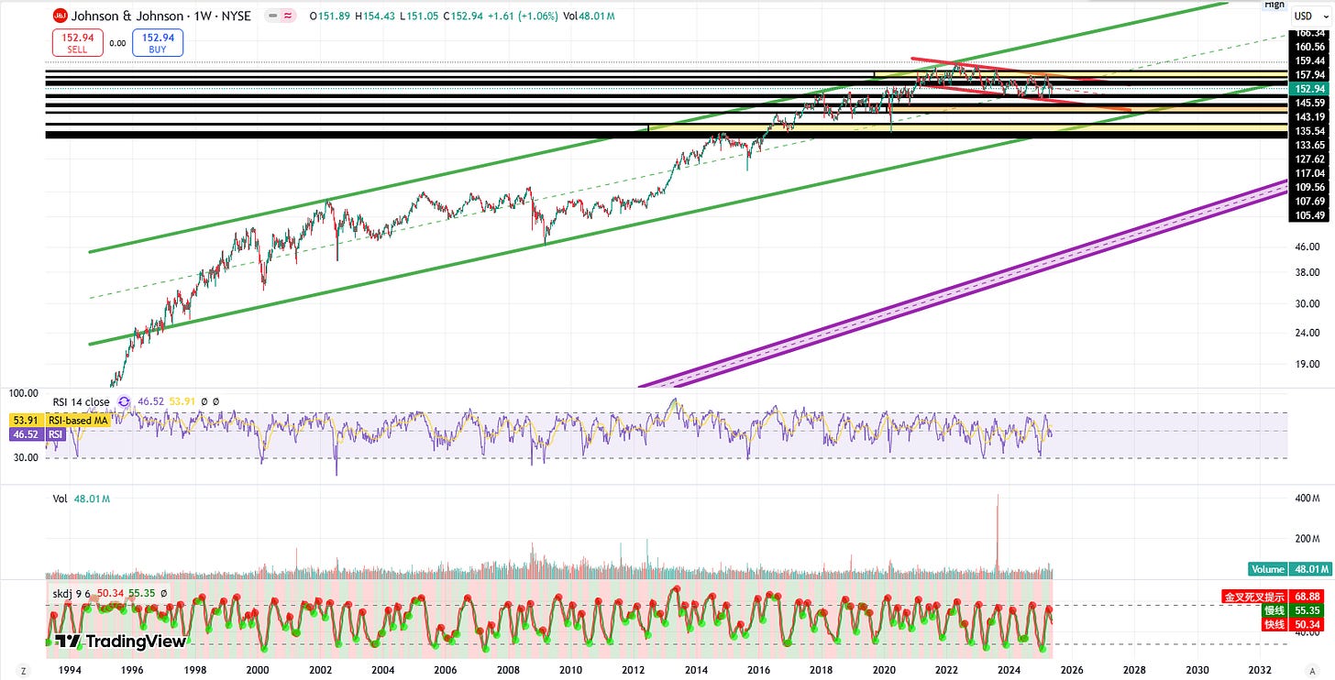Click the 105.49 price level label
Viewport: 1335px width, 680px height.
click(1309, 215)
